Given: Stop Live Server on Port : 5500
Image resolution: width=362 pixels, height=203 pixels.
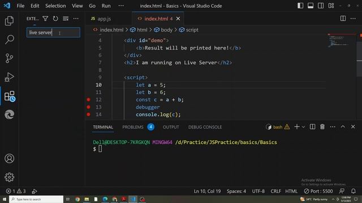Looking at the screenshot, I should 318,191.
